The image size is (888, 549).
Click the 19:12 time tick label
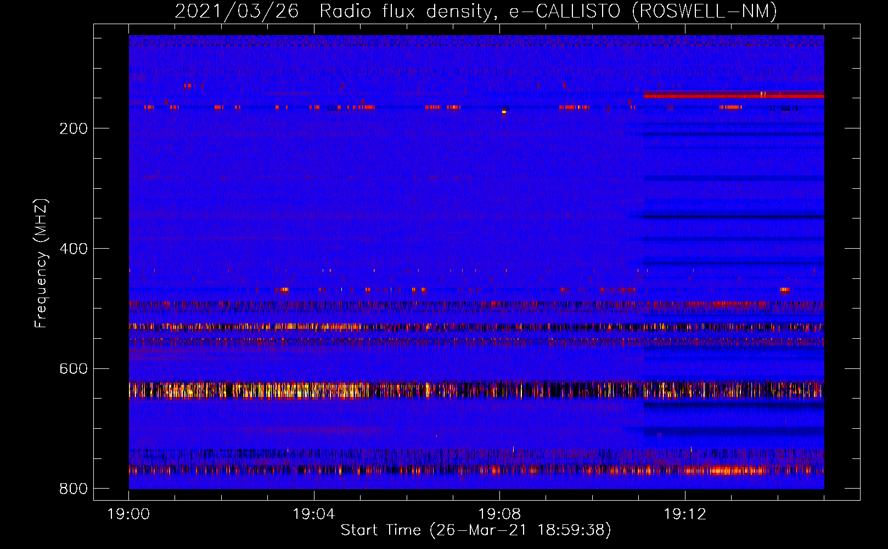pyautogui.click(x=685, y=514)
